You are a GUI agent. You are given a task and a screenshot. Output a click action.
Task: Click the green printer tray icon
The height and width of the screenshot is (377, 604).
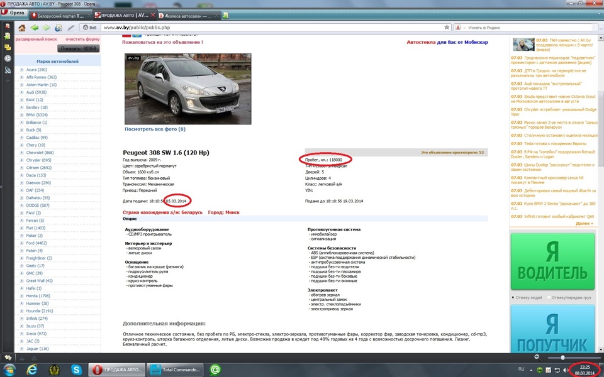click(x=540, y=370)
